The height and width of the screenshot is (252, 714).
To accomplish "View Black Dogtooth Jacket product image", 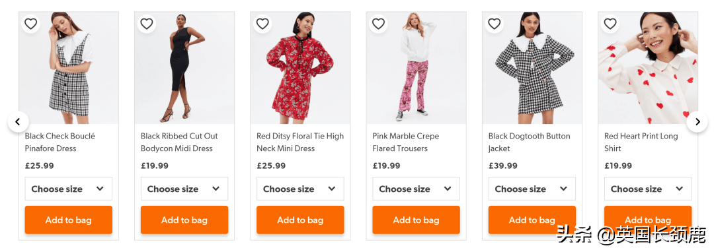I will point(532,68).
